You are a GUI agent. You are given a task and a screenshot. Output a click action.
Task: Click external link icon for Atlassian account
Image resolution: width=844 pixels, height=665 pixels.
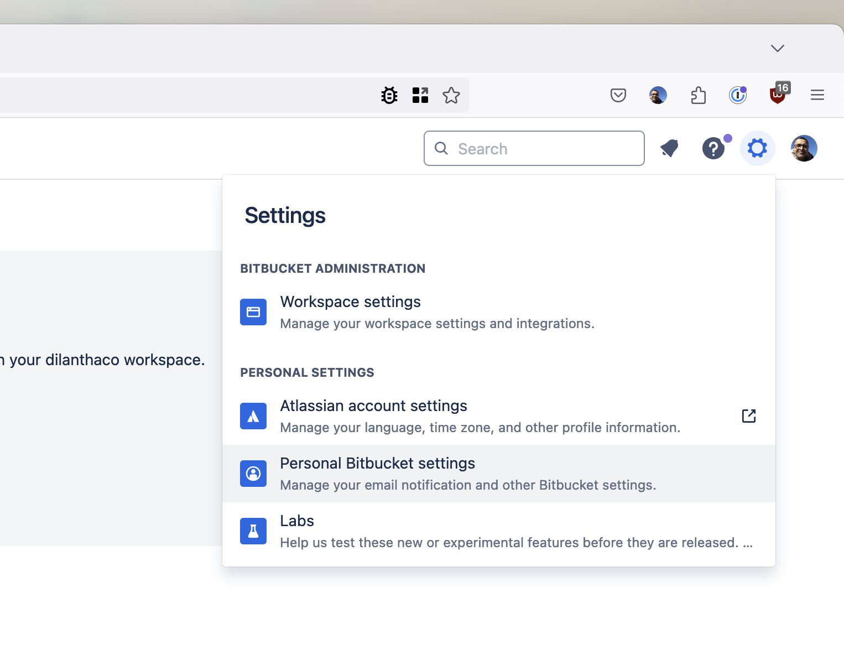749,416
